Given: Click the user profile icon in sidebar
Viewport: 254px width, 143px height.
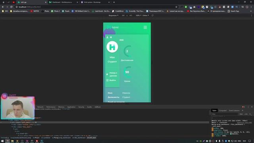Looking at the screenshot, I should click(107, 37).
